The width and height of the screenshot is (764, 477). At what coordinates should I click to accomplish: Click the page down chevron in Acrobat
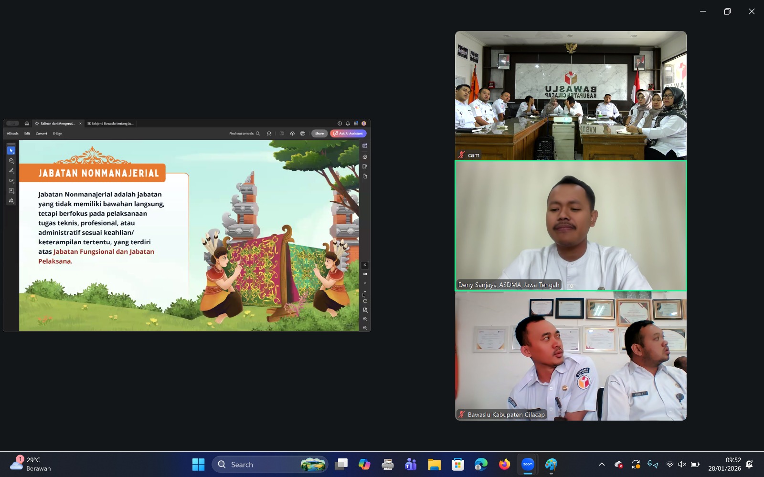pos(365,291)
